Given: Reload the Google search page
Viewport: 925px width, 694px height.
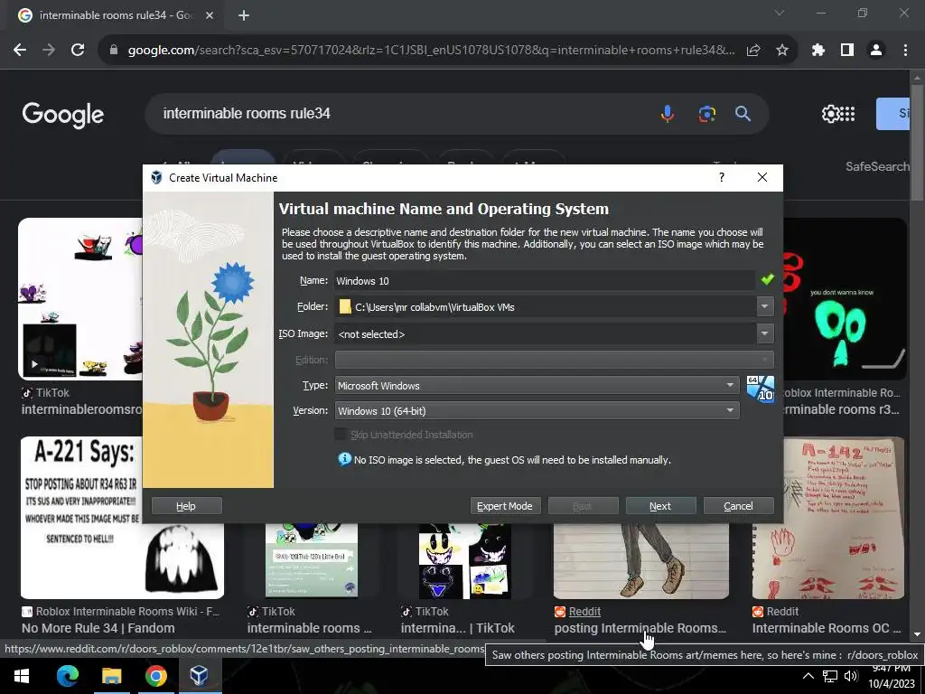Looking at the screenshot, I should click(x=78, y=51).
